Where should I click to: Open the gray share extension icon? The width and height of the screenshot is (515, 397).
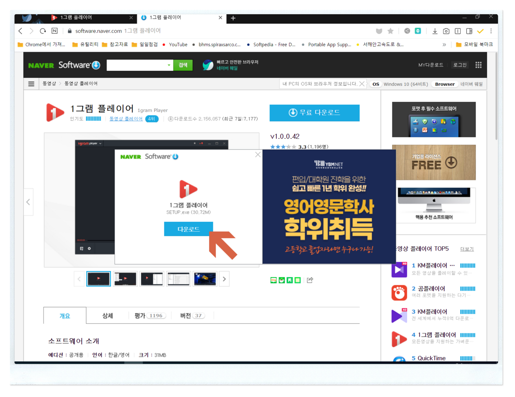click(x=407, y=31)
